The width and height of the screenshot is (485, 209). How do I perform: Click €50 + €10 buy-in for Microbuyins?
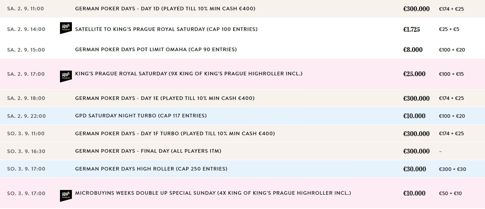coord(450,194)
